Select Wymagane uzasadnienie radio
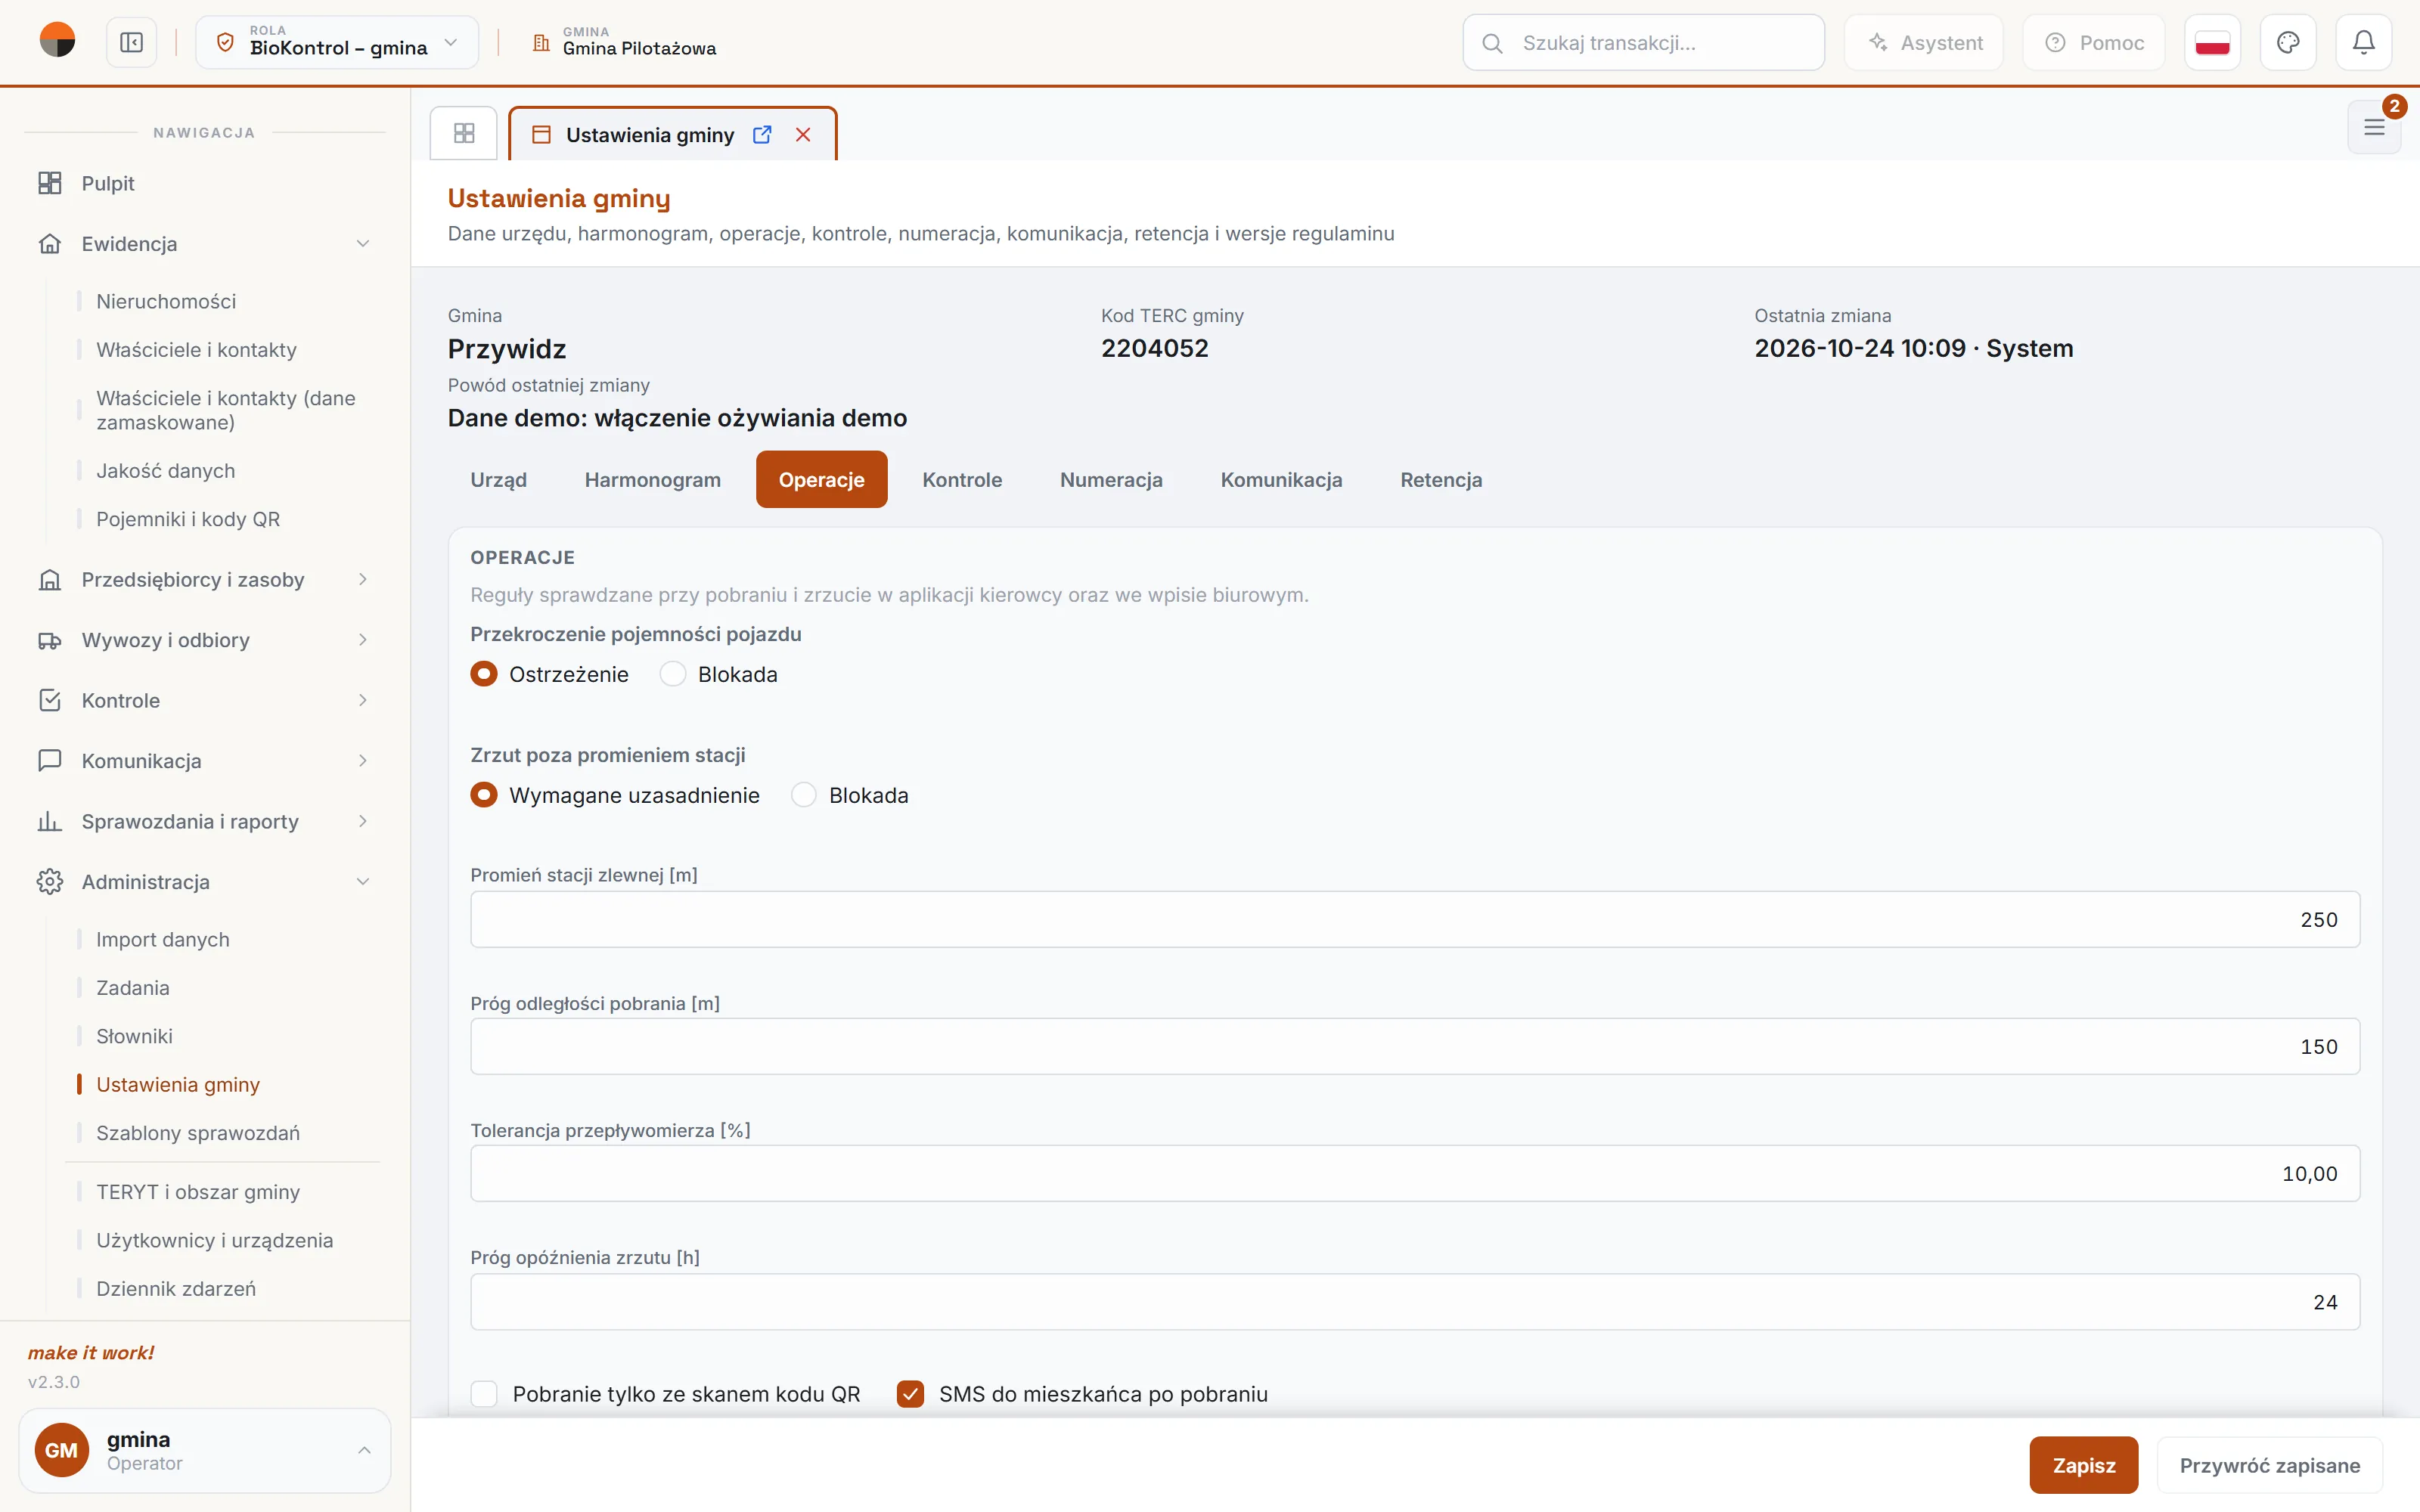 [484, 795]
